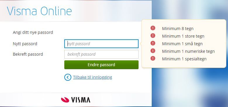The height and width of the screenshot is (107, 228).
Task: Click the Nytt passord field label
Action: [x=25, y=44]
